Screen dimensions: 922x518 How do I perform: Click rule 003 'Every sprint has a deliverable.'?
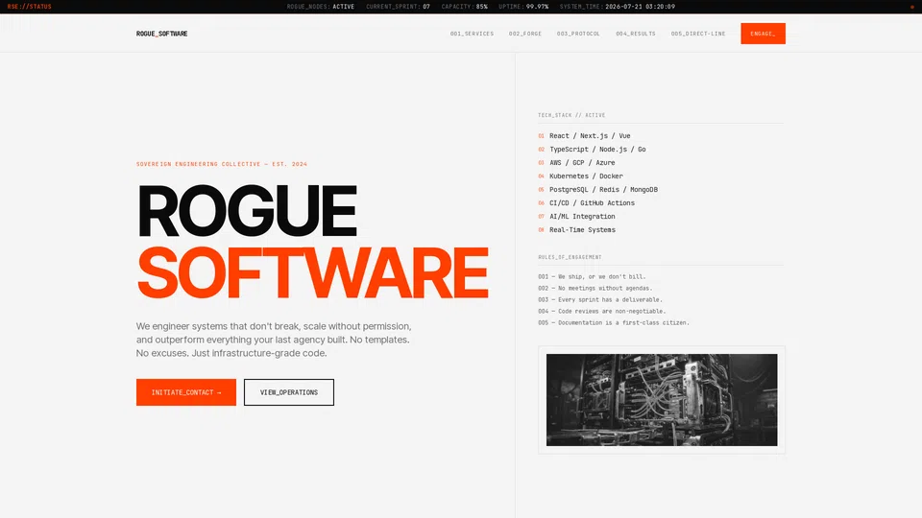[599, 299]
